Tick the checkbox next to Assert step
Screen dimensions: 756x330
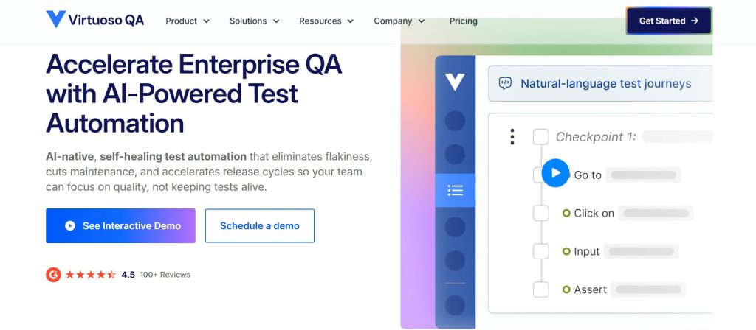541,289
